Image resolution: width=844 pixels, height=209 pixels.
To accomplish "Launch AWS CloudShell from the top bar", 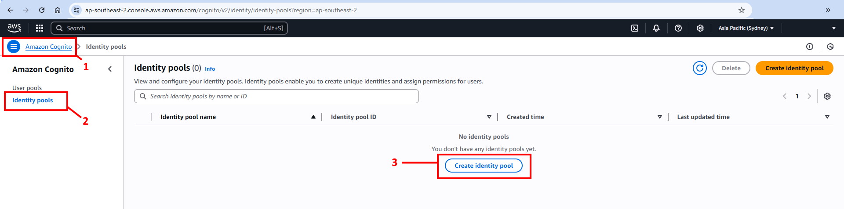I will [635, 28].
